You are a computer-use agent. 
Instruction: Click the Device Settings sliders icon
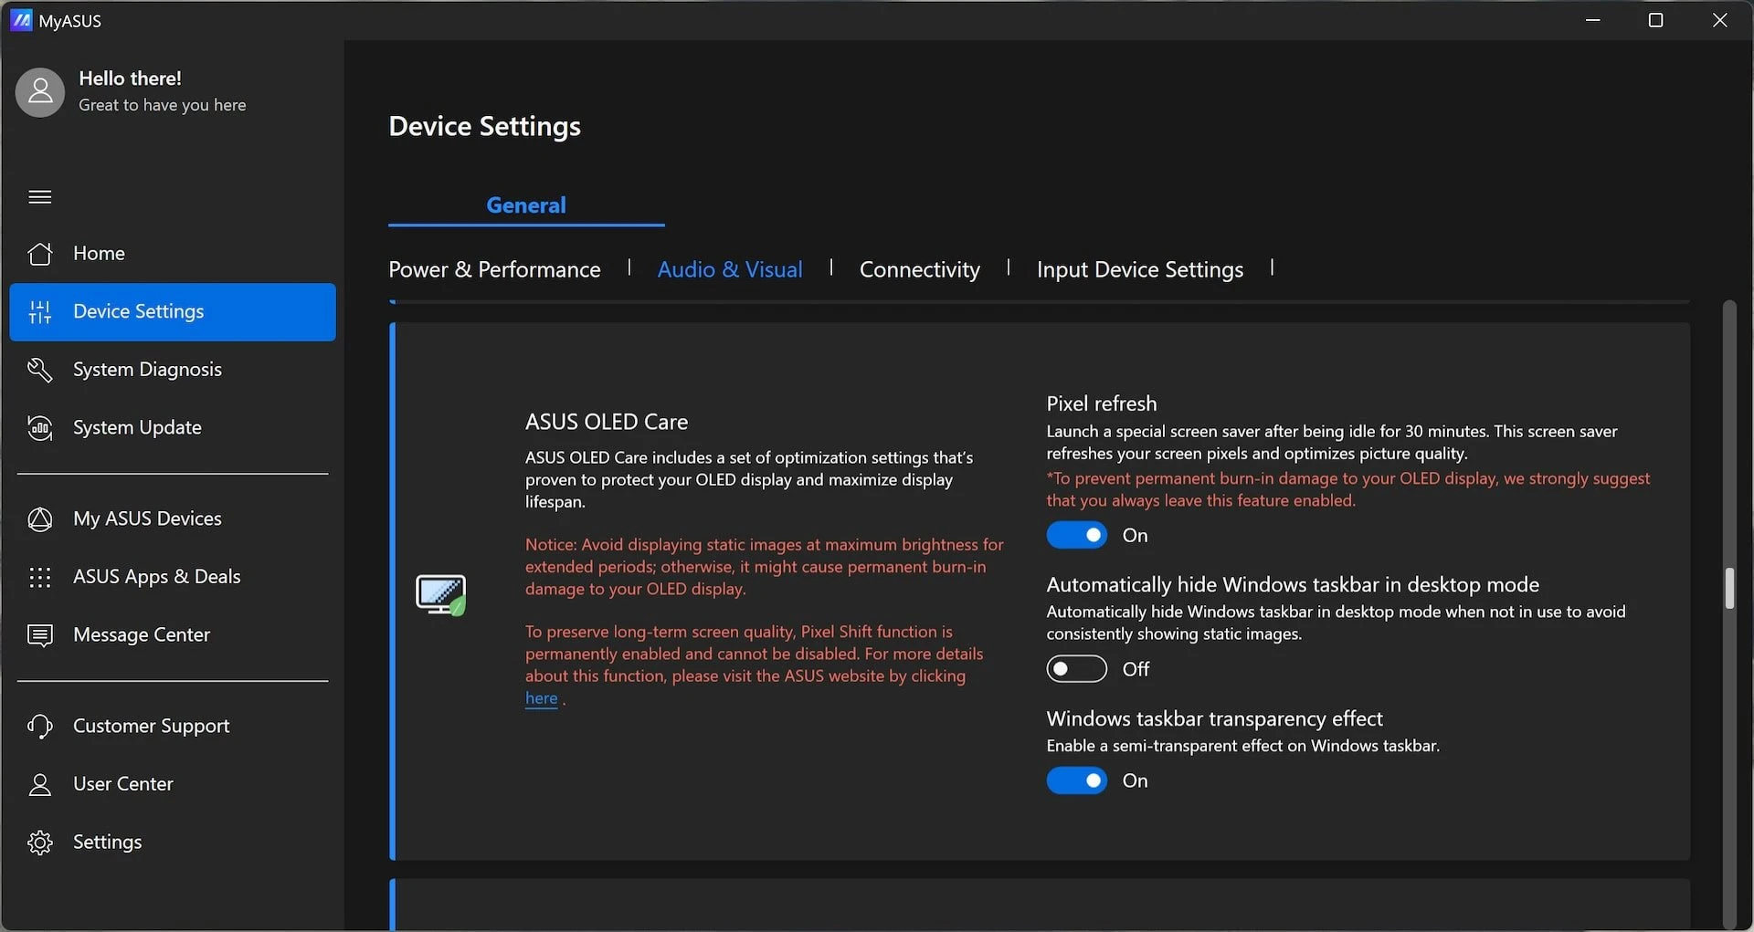point(40,312)
